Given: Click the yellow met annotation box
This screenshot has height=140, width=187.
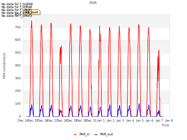Looking at the screenshot, I should (x=32, y=12).
